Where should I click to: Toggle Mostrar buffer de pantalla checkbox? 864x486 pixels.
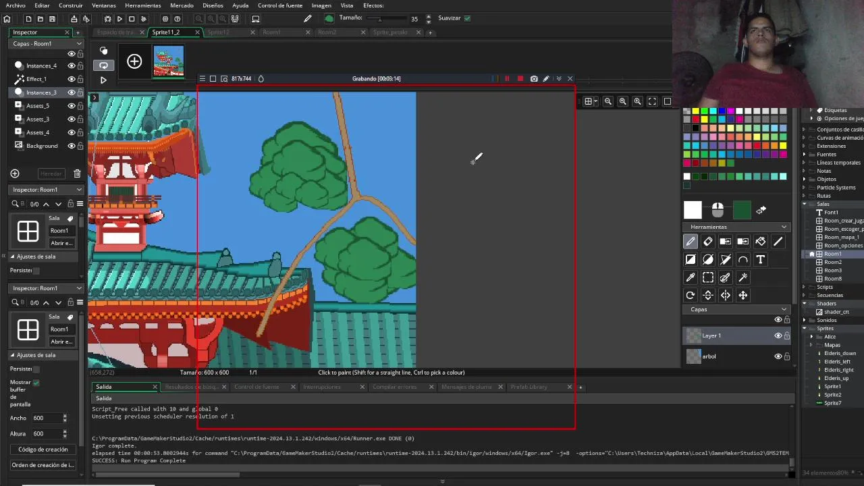pyautogui.click(x=36, y=382)
